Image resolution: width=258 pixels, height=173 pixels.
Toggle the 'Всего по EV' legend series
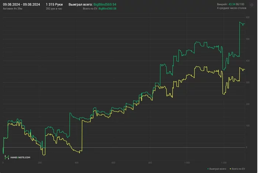click(x=237, y=169)
